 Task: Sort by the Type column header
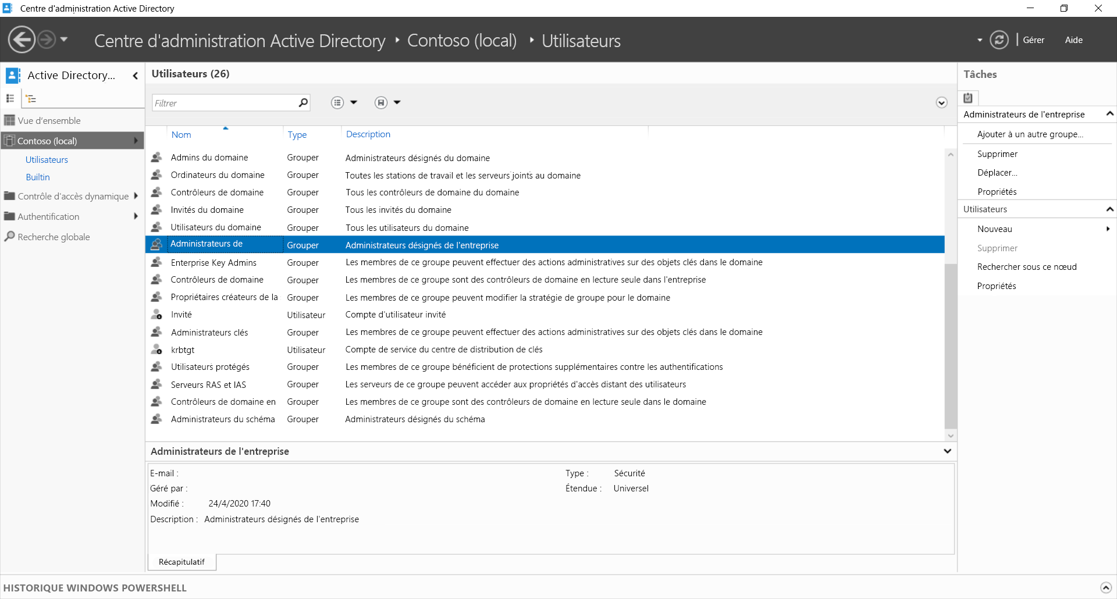pyautogui.click(x=297, y=135)
